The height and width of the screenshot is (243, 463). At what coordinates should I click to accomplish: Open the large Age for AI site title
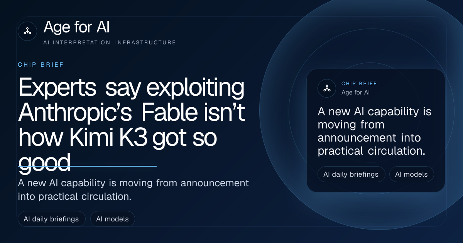coord(77,28)
